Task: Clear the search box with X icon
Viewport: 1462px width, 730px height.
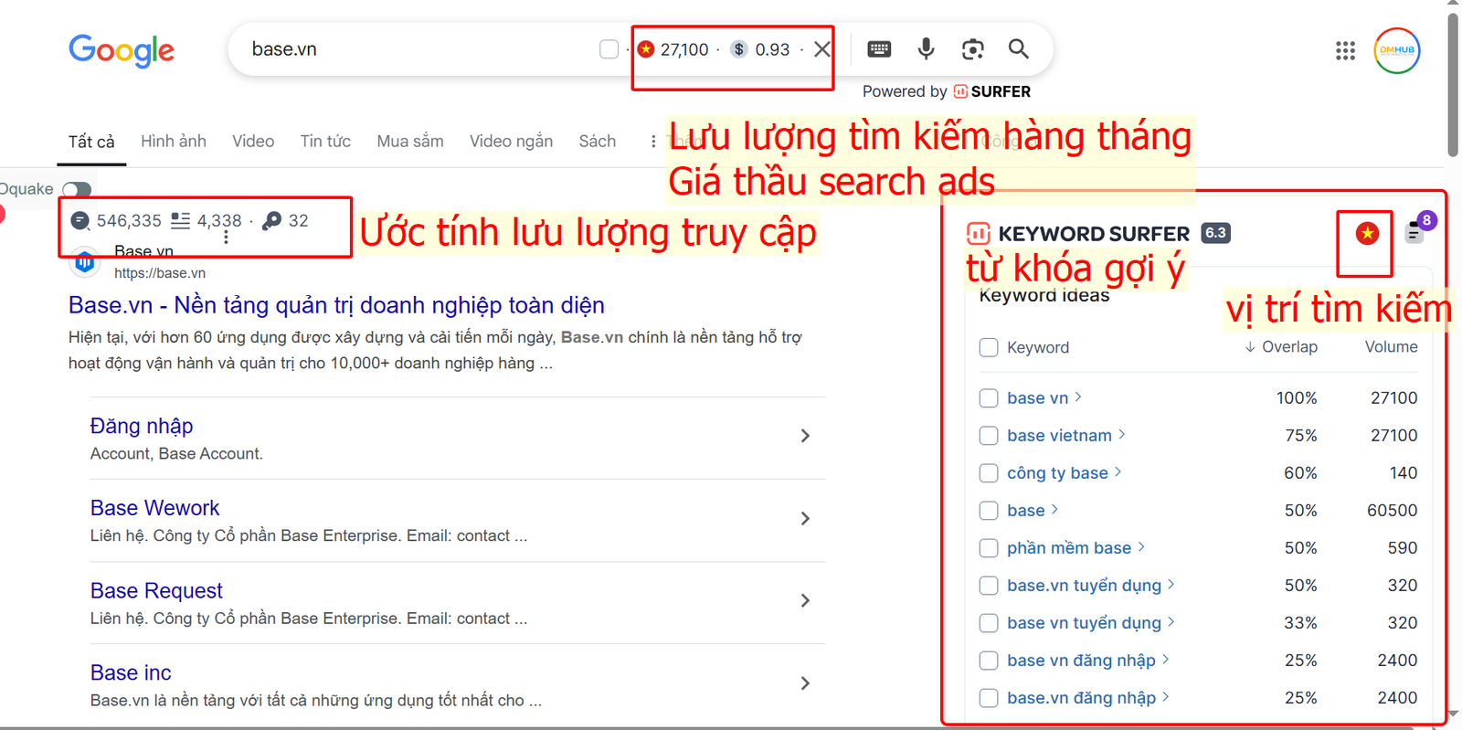Action: (x=822, y=49)
